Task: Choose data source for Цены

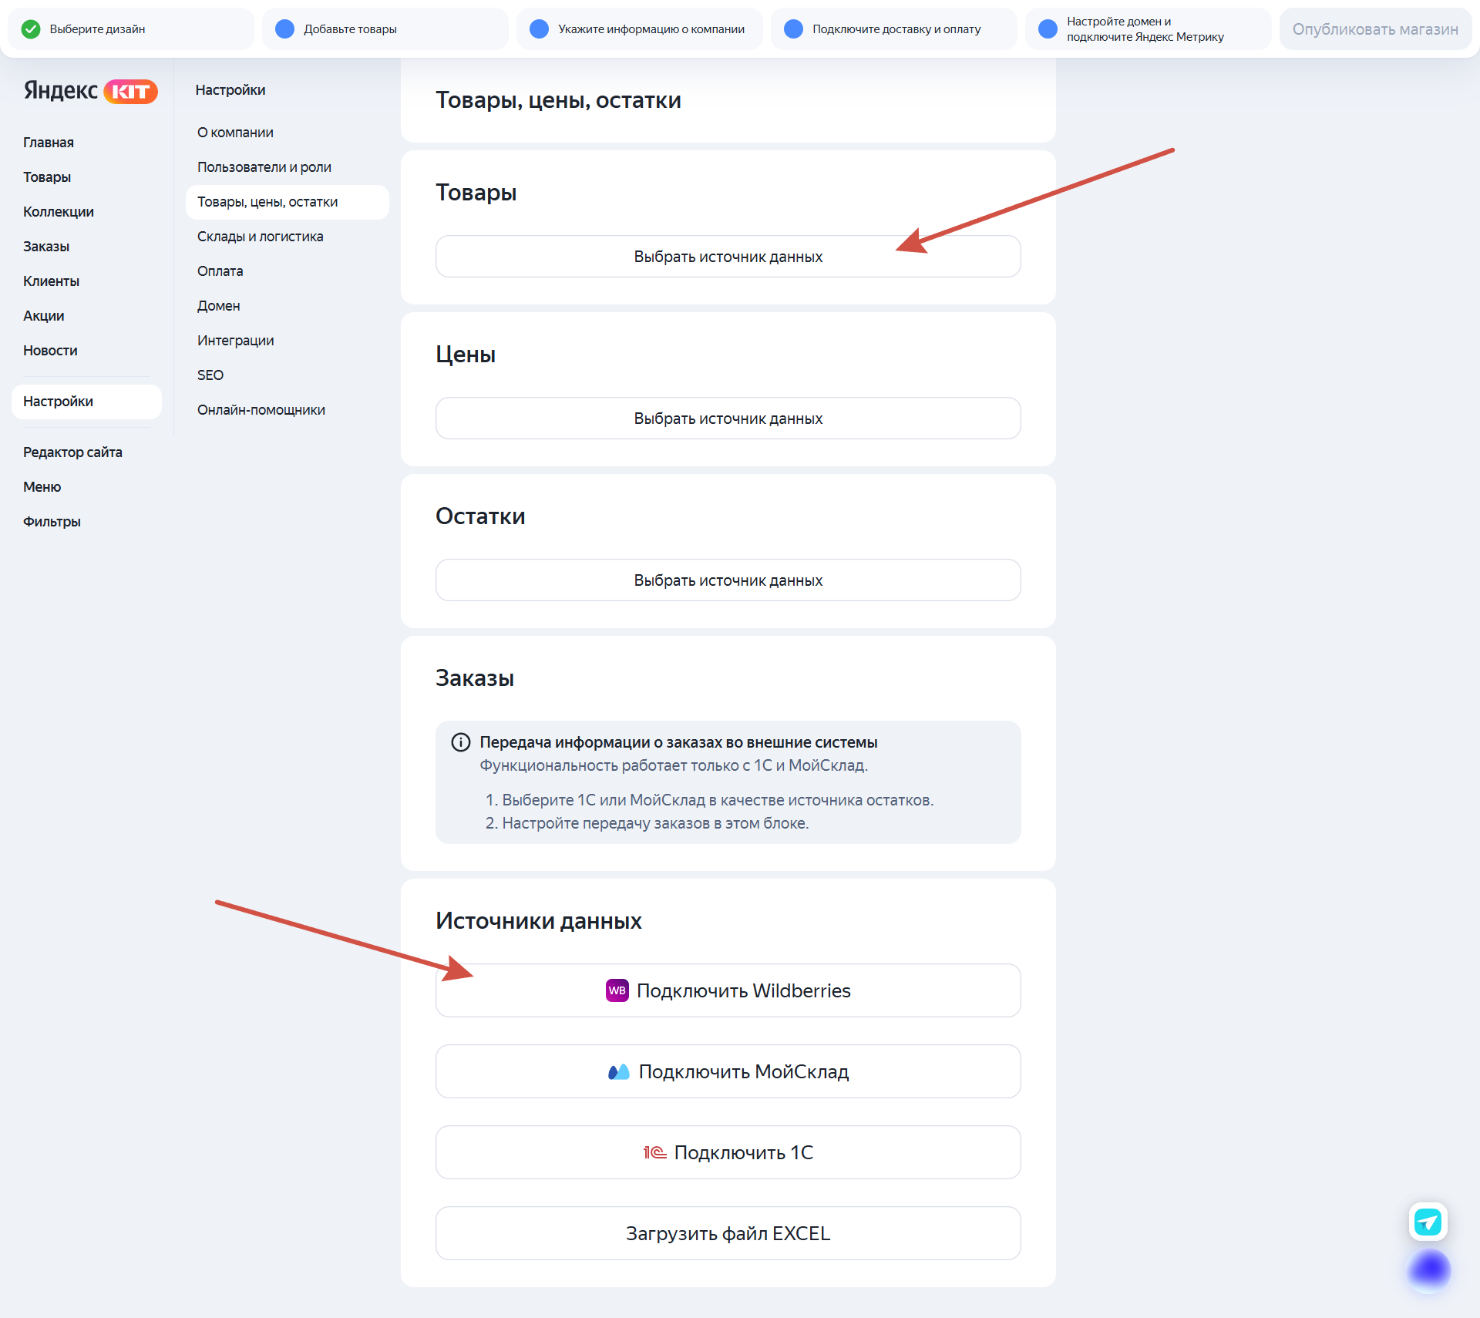Action: click(728, 419)
